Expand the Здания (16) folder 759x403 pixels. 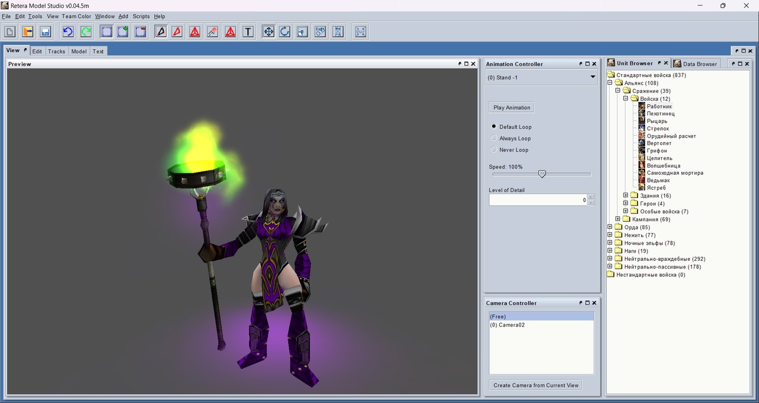click(x=626, y=195)
